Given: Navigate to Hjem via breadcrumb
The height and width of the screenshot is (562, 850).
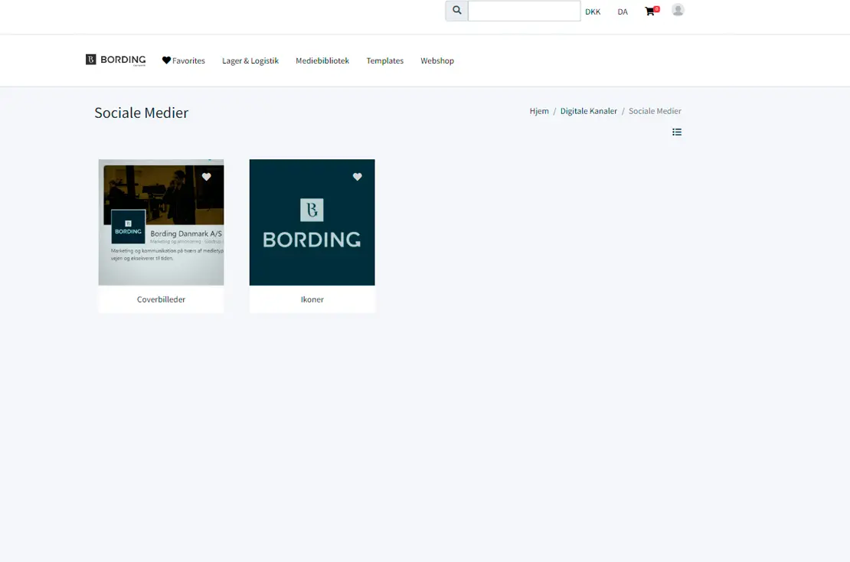Looking at the screenshot, I should pyautogui.click(x=539, y=110).
